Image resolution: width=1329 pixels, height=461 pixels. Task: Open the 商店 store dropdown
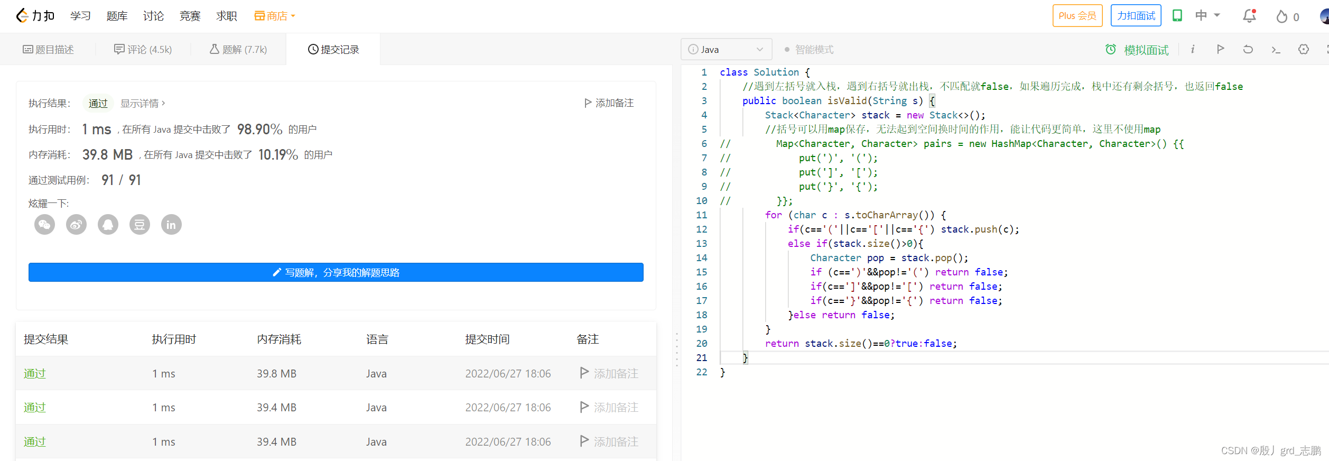[x=274, y=16]
